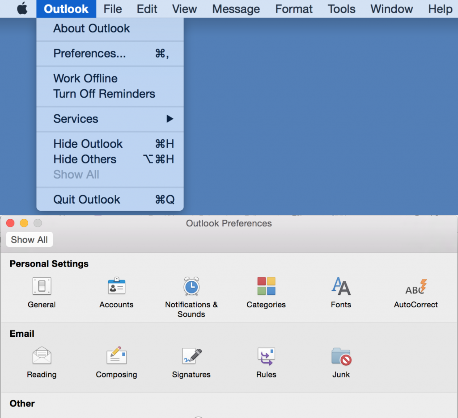The width and height of the screenshot is (458, 418).
Task: Choose Turn Off Reminders menu entry
Action: 110,94
